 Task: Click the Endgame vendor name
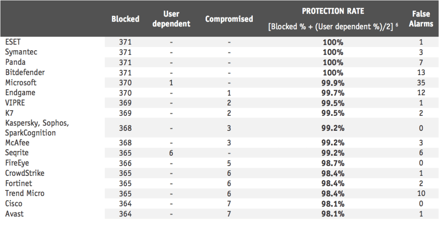click(20, 93)
